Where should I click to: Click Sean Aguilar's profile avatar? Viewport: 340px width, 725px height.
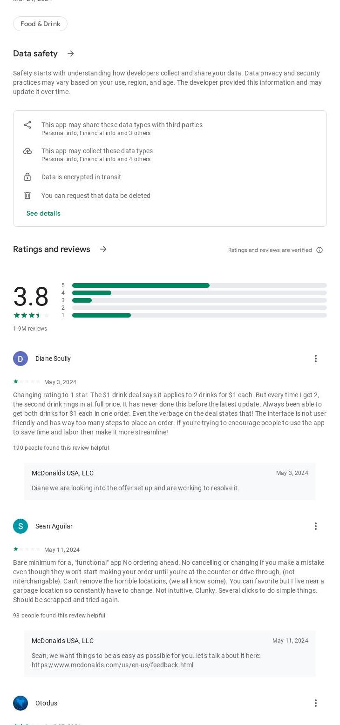pos(20,526)
